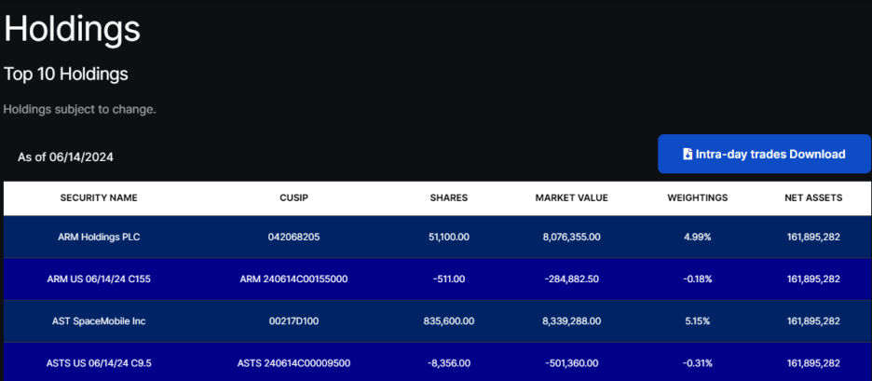The width and height of the screenshot is (872, 381).
Task: Click weighting -0.31%
Action: 698,363
